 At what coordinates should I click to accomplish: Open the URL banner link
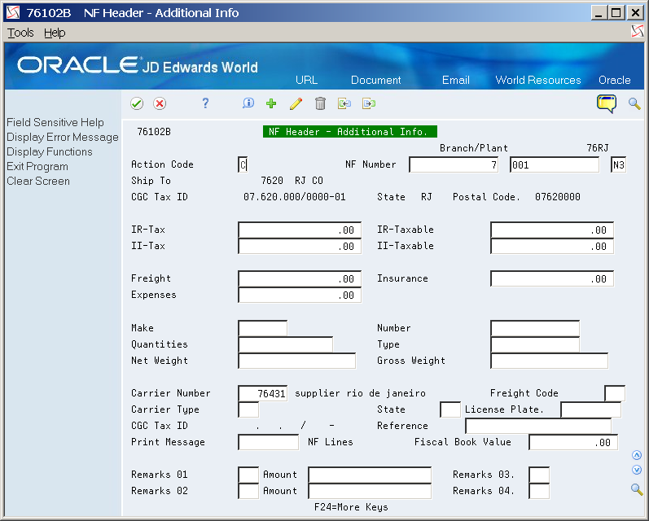coord(306,80)
